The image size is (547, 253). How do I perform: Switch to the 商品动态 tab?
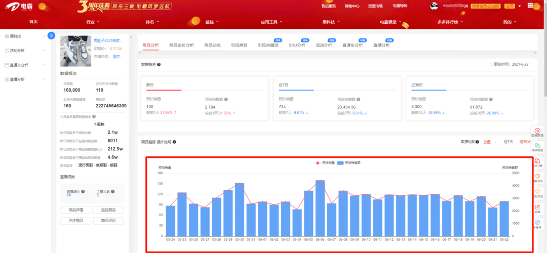(x=212, y=46)
